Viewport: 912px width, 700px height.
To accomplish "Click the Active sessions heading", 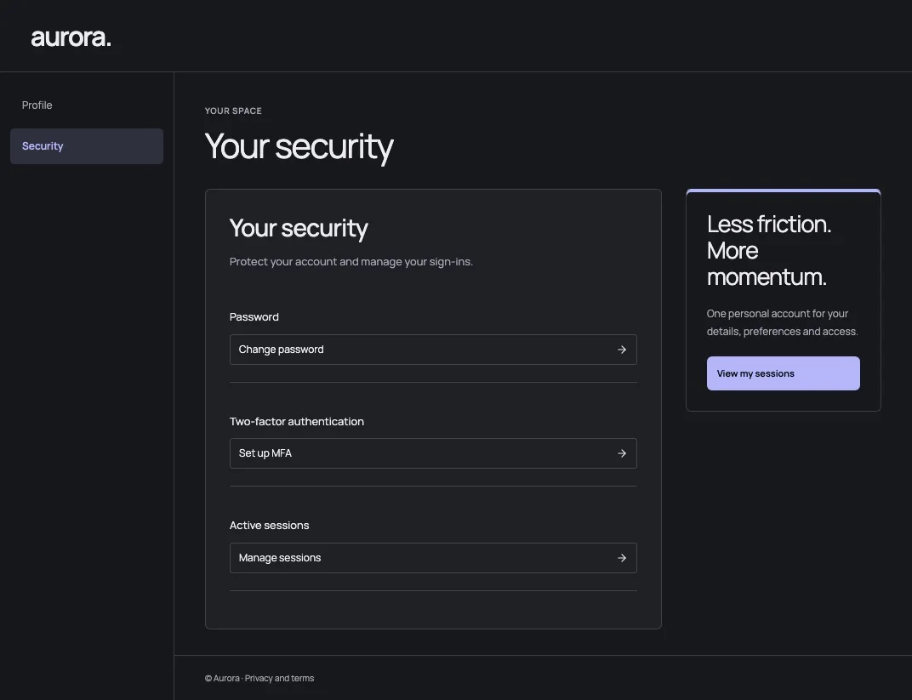I will point(270,526).
